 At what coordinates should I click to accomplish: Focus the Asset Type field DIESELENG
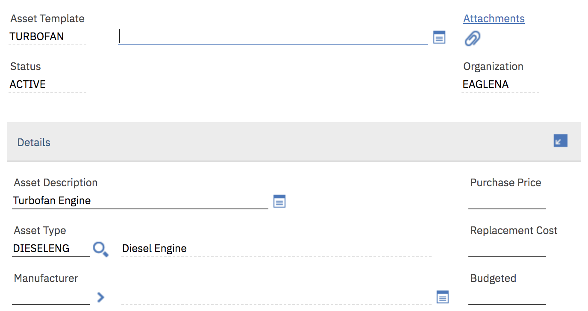click(50, 249)
